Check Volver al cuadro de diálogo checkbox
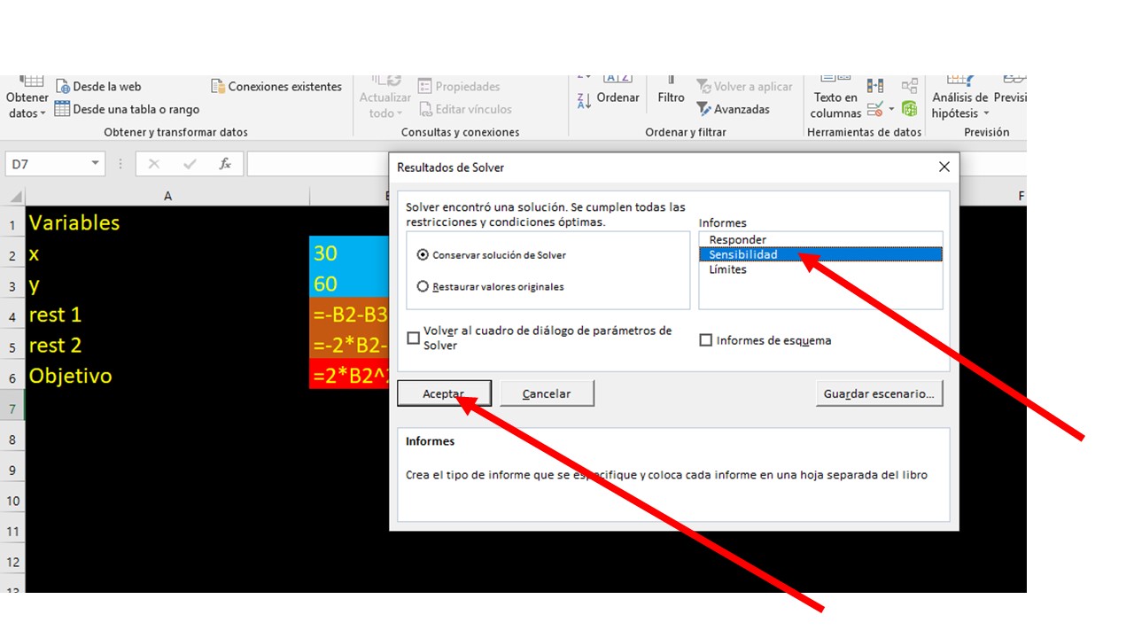Viewport: 1134px width, 638px height. point(413,338)
